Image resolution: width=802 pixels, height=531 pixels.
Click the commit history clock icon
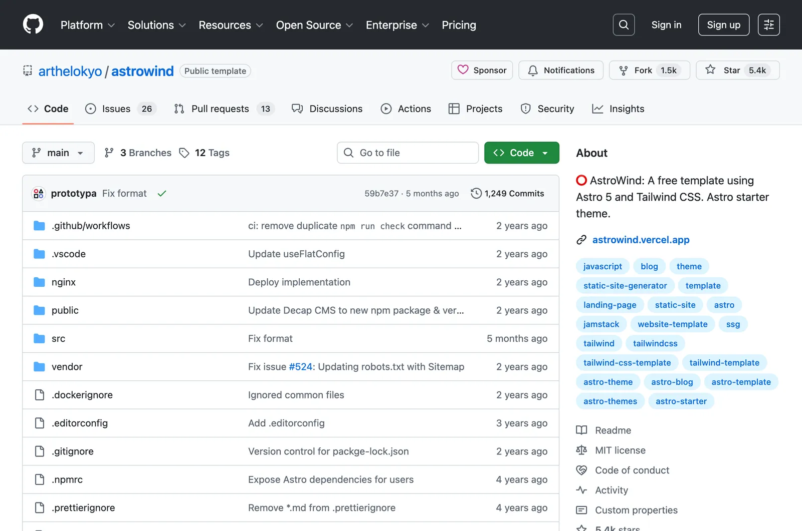pyautogui.click(x=476, y=193)
